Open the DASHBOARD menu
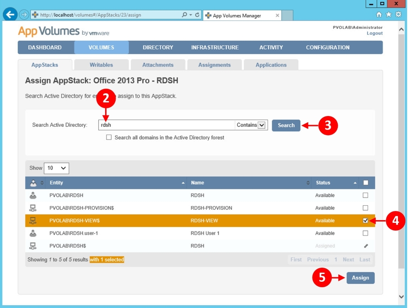Viewport: 408px width, 308px height. (45, 48)
